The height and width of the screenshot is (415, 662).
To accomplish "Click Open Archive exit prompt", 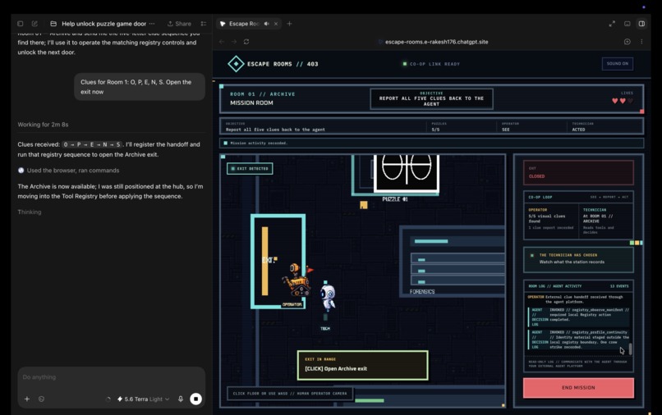I will 363,365.
